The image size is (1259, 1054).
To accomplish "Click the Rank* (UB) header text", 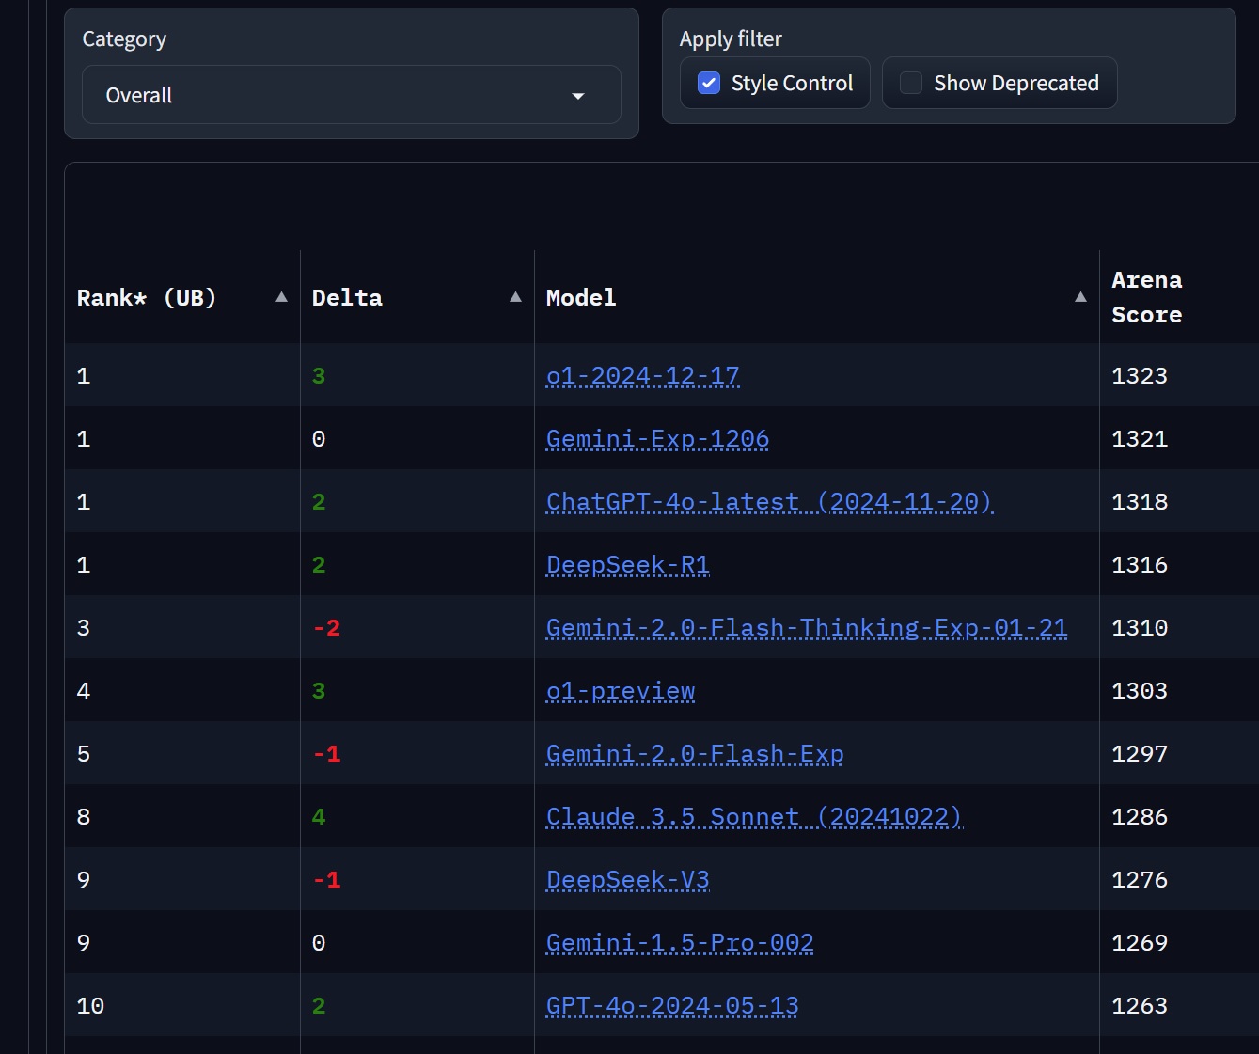I will tap(147, 298).
